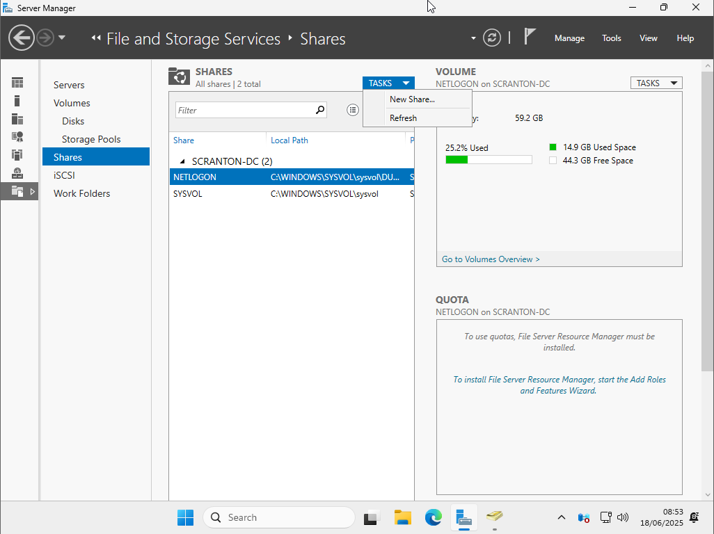The width and height of the screenshot is (714, 534).
Task: Click the forward navigation arrow
Action: point(45,38)
